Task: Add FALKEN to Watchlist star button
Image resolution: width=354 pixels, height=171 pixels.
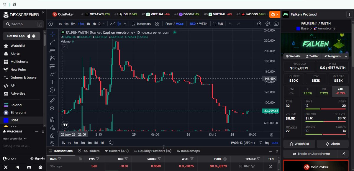Action: click(x=299, y=144)
